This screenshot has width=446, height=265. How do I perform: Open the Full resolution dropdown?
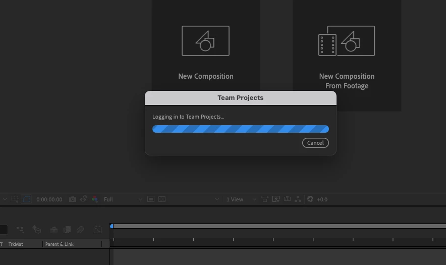[123, 199]
